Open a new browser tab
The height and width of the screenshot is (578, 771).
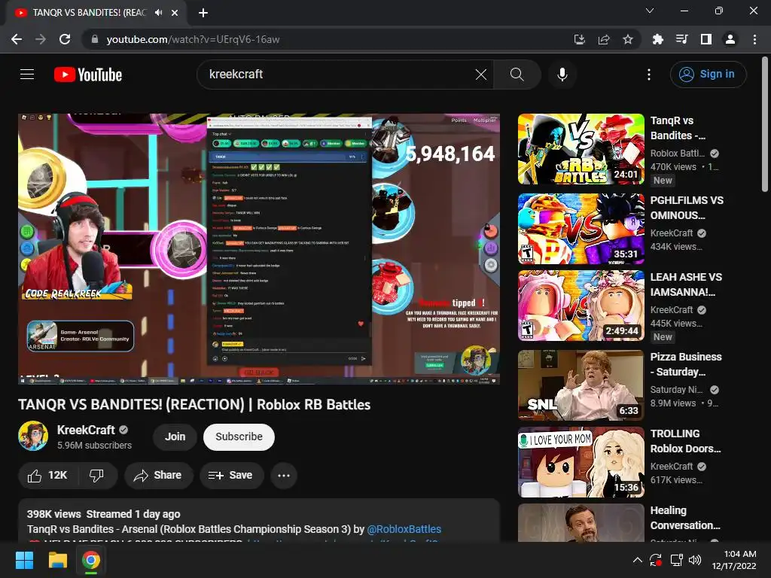[x=203, y=13]
